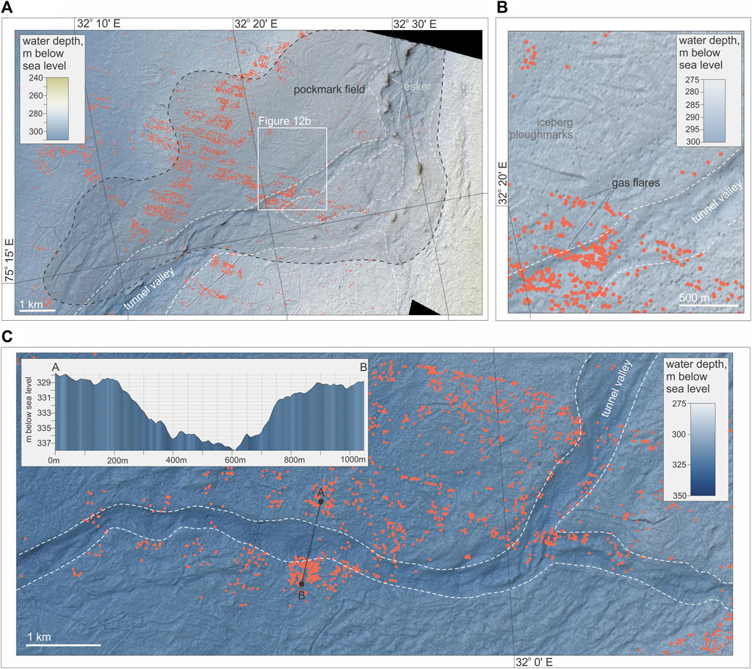Click the '280' value in panel A legend
This screenshot has width=752, height=669.
35,114
